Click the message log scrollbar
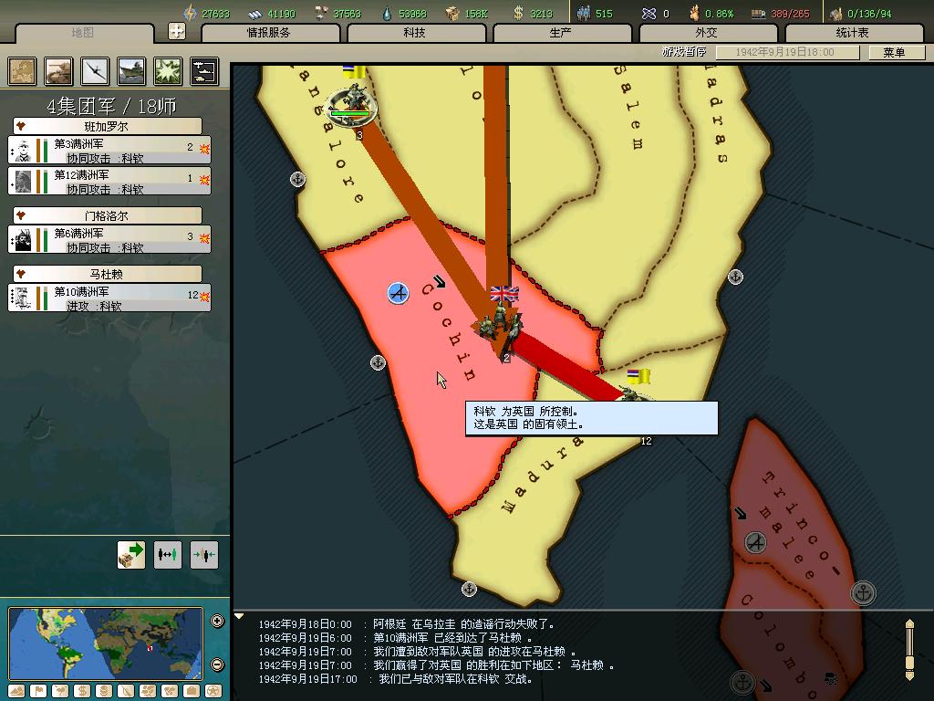 click(x=909, y=650)
